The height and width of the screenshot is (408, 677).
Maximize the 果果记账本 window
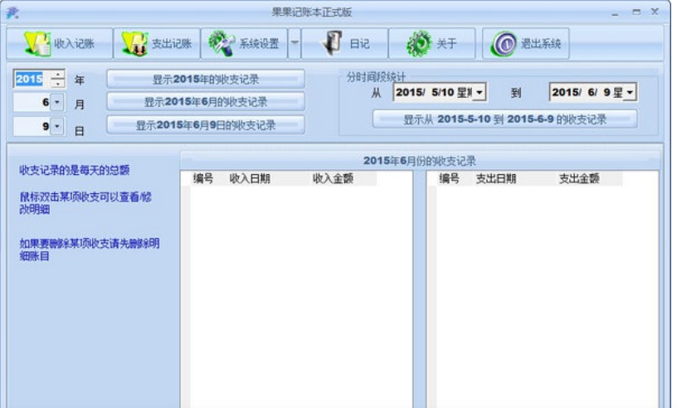click(x=636, y=12)
